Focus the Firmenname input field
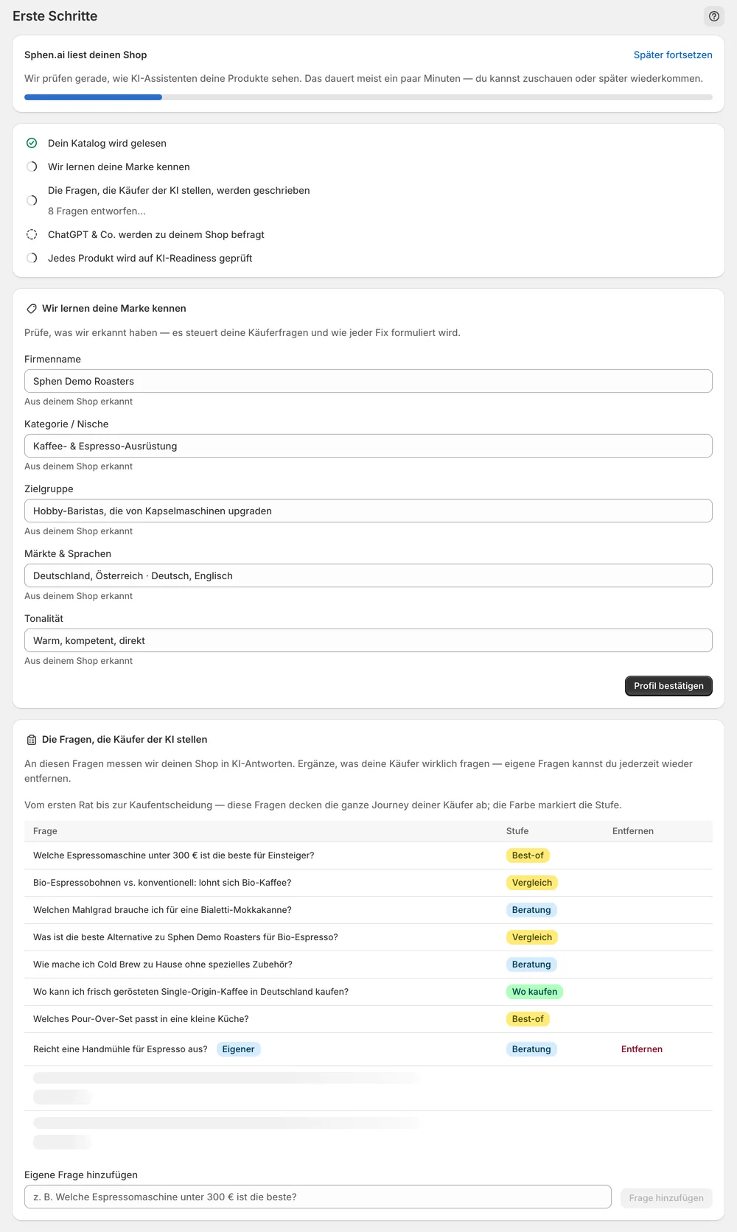This screenshot has width=737, height=1232. pyautogui.click(x=368, y=381)
